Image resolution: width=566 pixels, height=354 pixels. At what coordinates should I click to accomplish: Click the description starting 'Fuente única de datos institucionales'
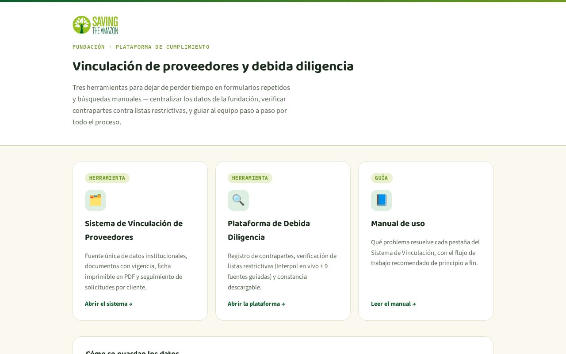click(x=136, y=272)
